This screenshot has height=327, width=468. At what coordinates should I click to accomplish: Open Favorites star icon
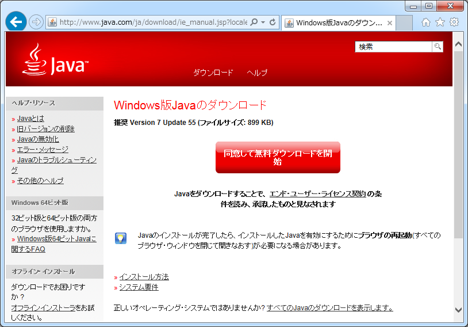coord(440,22)
